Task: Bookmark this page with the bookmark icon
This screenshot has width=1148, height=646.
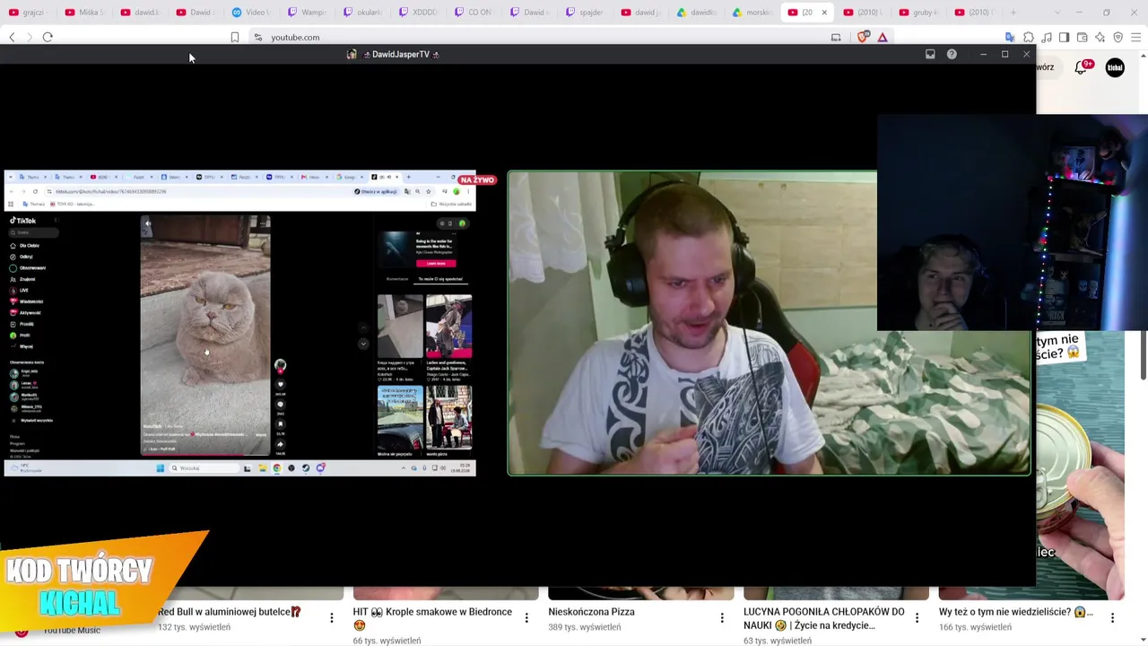Action: (235, 37)
